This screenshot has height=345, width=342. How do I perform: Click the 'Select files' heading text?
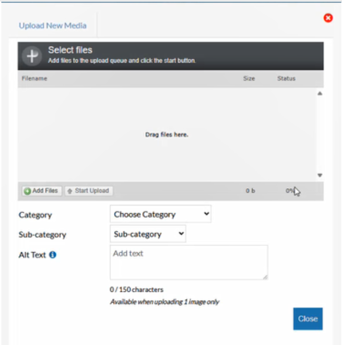[70, 50]
